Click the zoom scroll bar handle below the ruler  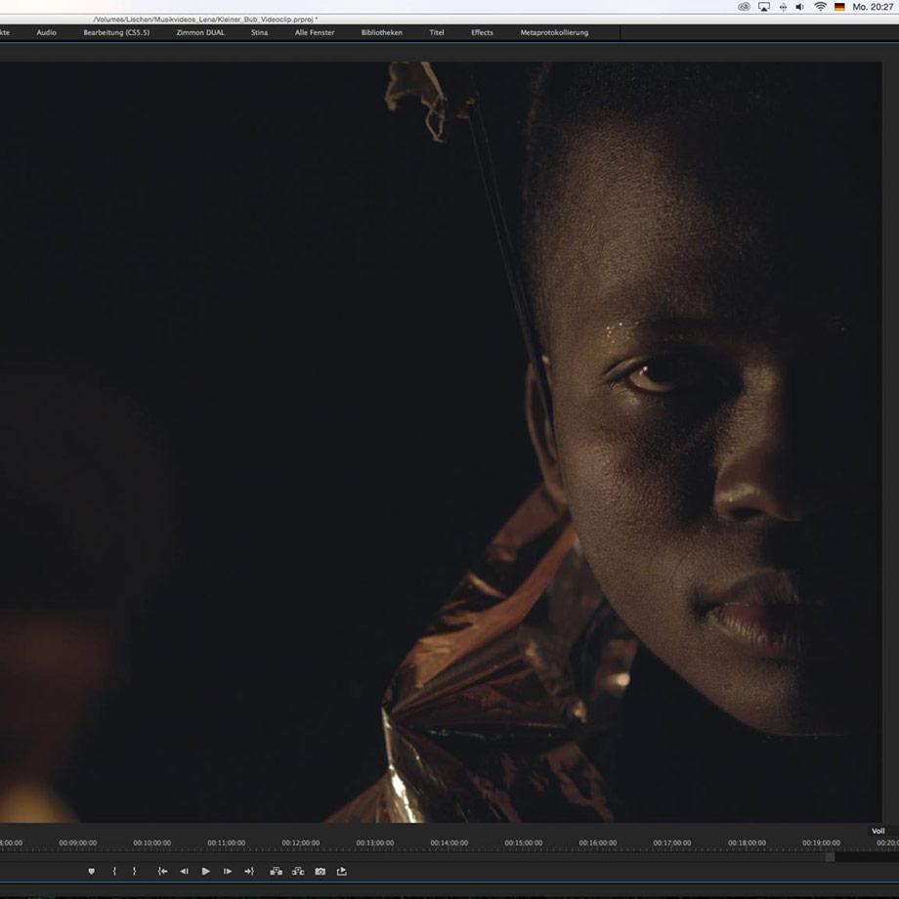pos(830,857)
